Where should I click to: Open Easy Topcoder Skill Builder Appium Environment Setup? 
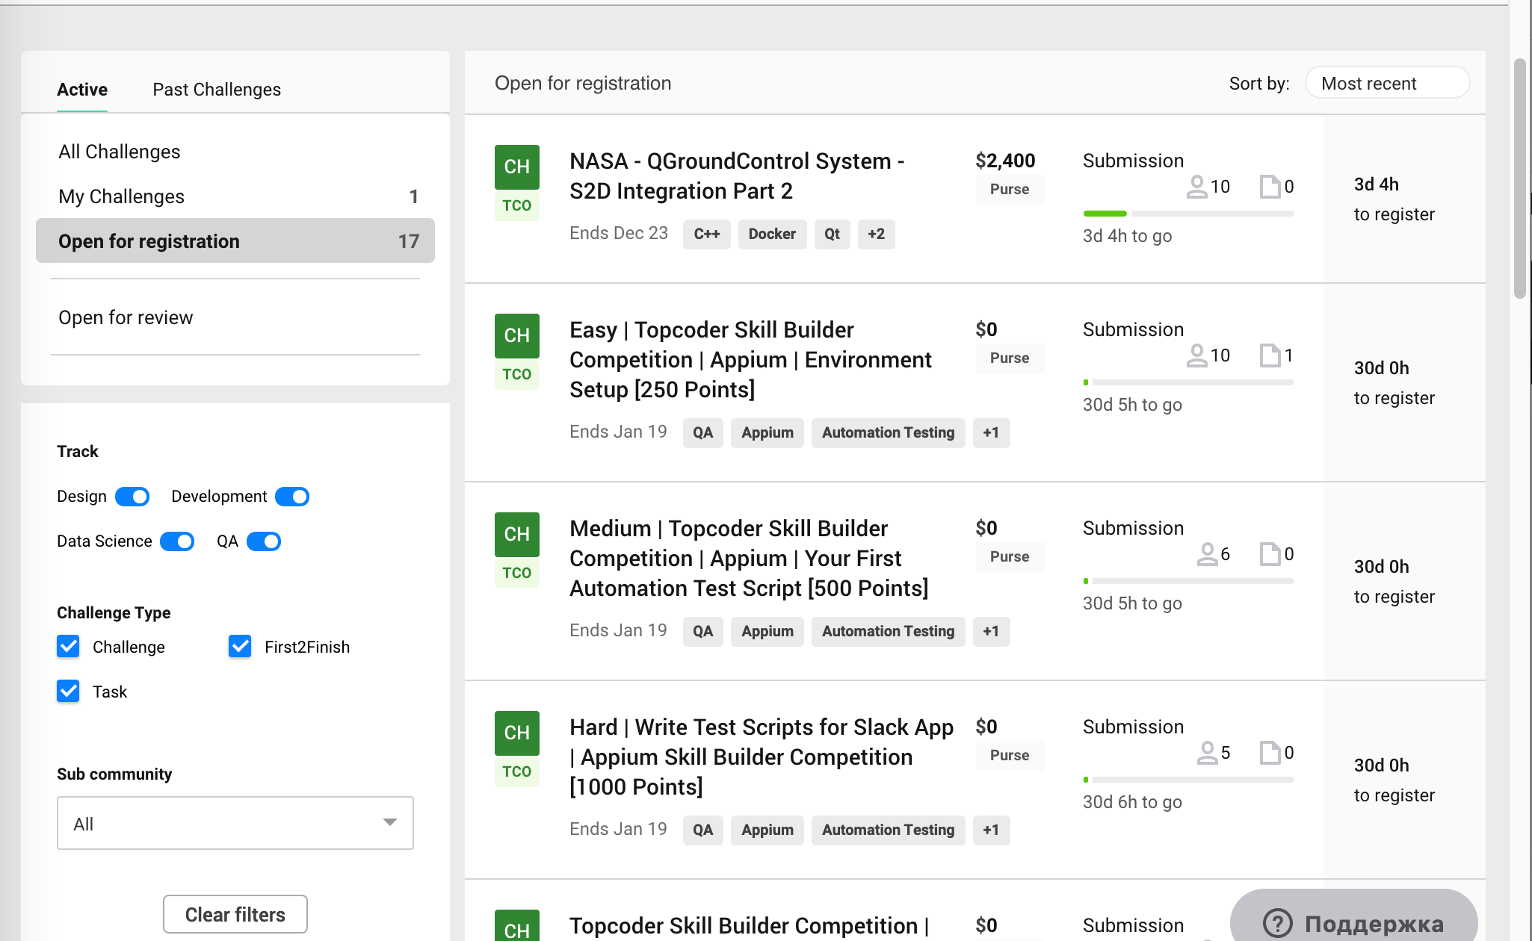pyautogui.click(x=750, y=360)
